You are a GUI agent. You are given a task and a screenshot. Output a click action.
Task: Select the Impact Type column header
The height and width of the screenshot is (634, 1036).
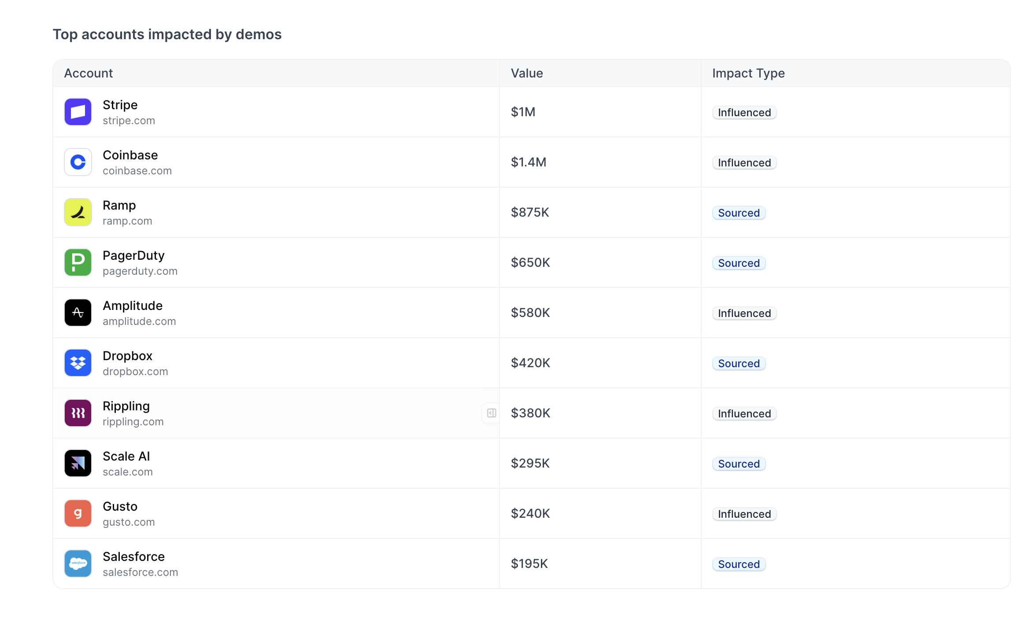click(x=748, y=73)
